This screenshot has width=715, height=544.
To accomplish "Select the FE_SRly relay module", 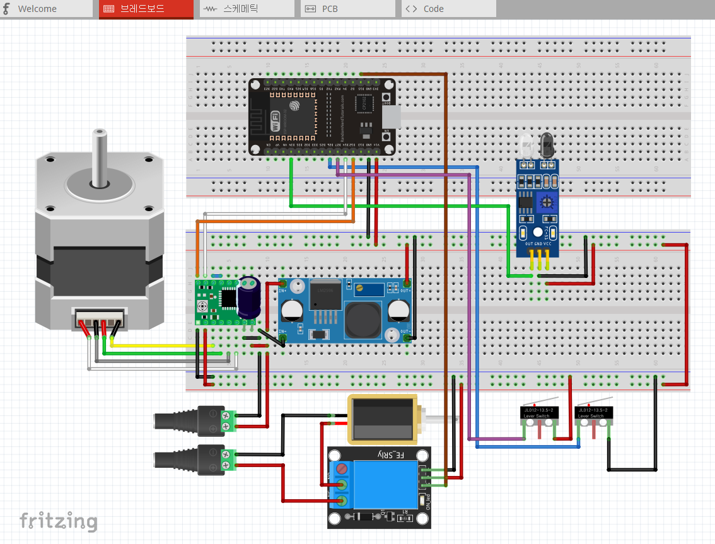I will [379, 488].
